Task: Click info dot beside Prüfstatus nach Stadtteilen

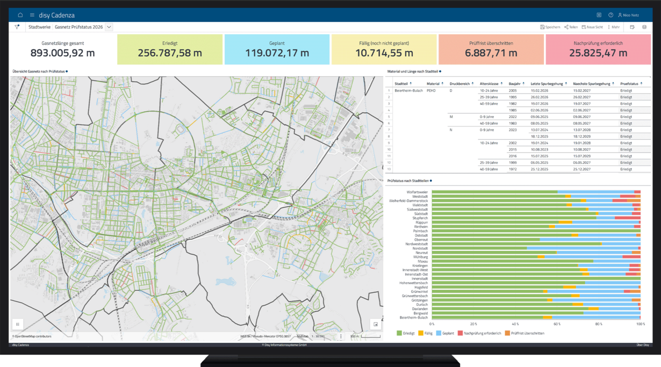Action: [x=431, y=181]
